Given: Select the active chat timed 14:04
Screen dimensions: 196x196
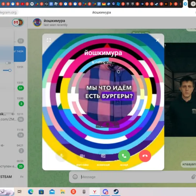Looking at the screenshot, I should pos(20,54).
